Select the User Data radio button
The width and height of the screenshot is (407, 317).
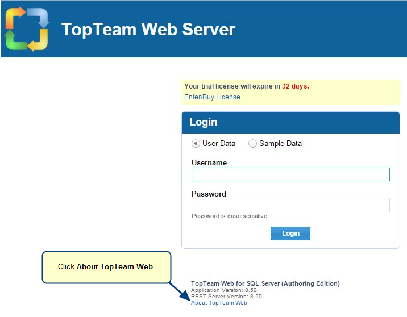click(196, 144)
